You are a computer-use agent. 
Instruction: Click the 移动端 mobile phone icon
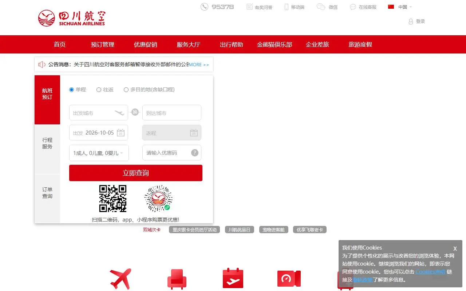click(287, 7)
